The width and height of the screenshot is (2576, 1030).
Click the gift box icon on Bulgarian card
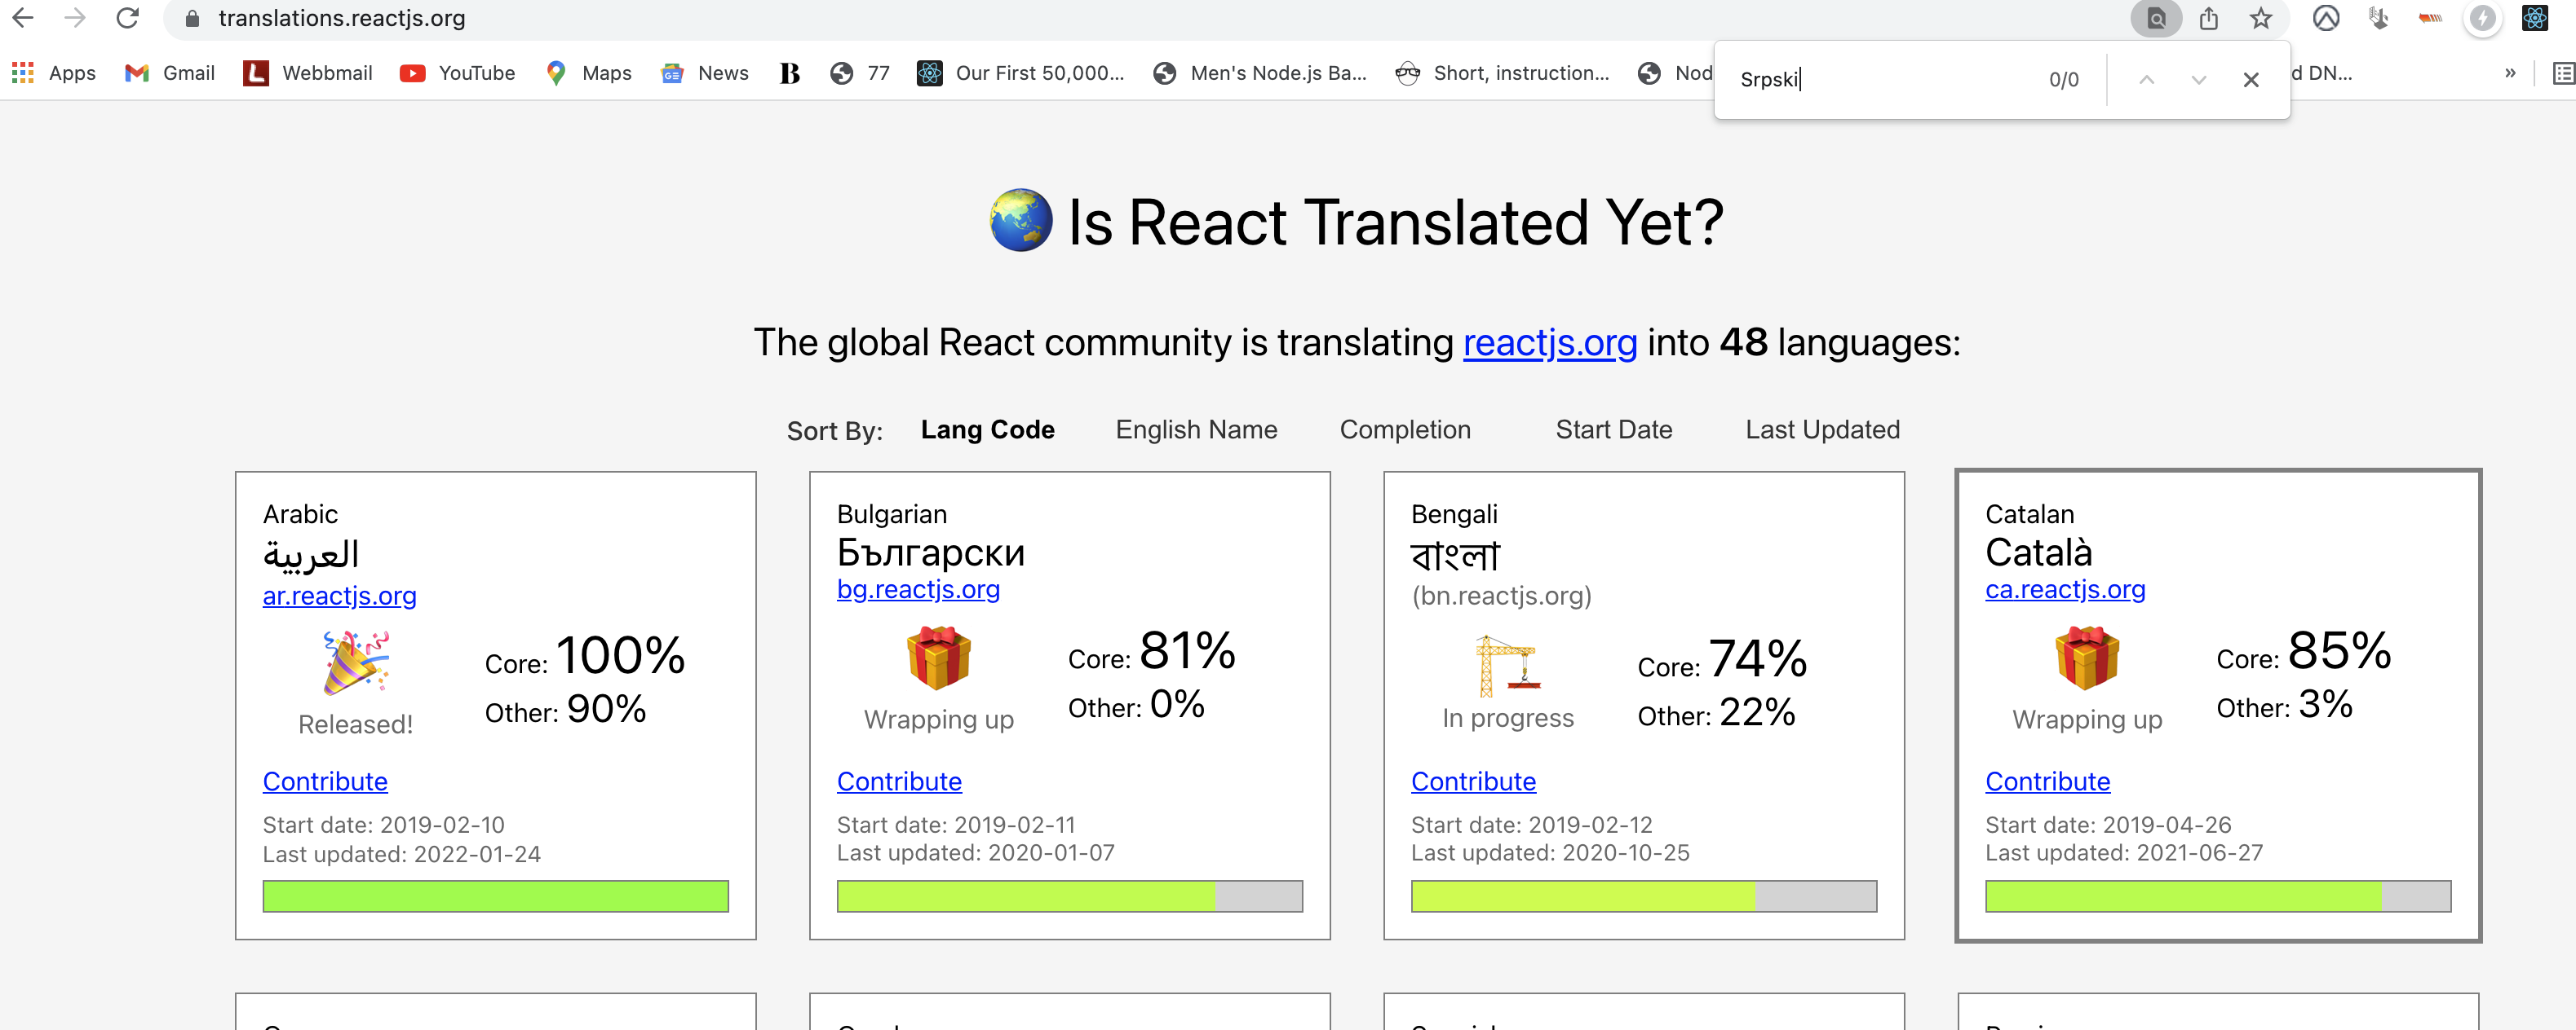coord(939,658)
